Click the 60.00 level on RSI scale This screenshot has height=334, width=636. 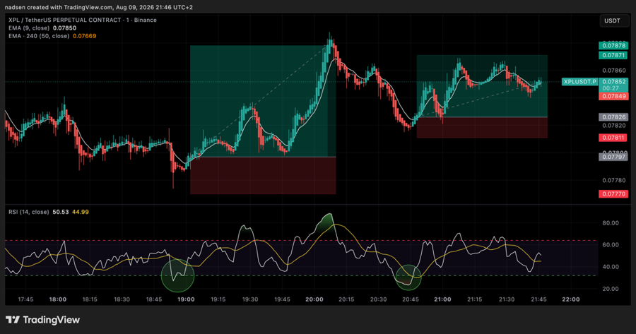point(611,245)
